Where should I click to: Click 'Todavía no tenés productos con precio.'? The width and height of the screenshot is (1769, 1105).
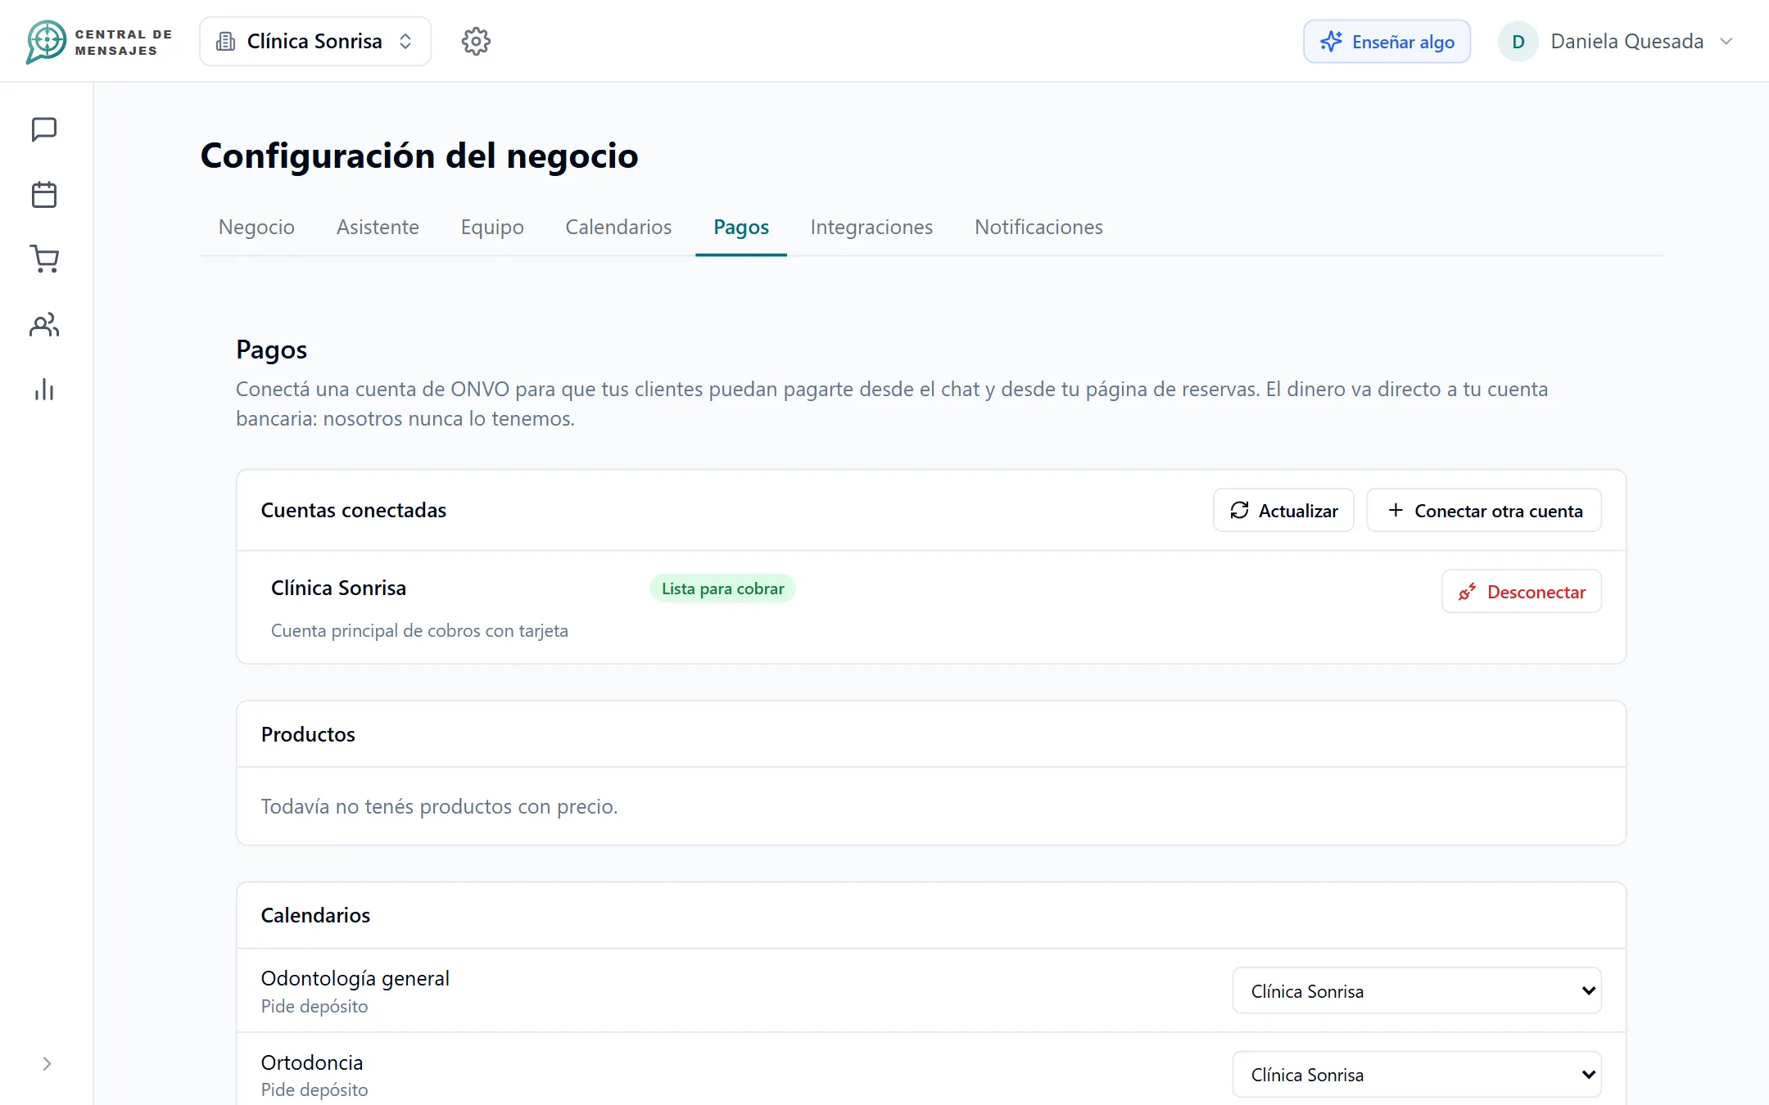point(439,806)
